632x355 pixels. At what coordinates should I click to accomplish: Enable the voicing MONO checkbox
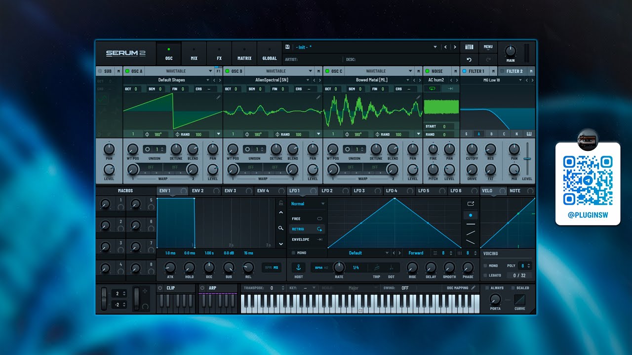[486, 266]
